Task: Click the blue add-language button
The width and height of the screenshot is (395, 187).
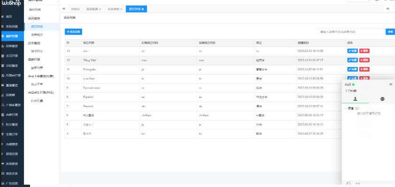Action: 73,32
